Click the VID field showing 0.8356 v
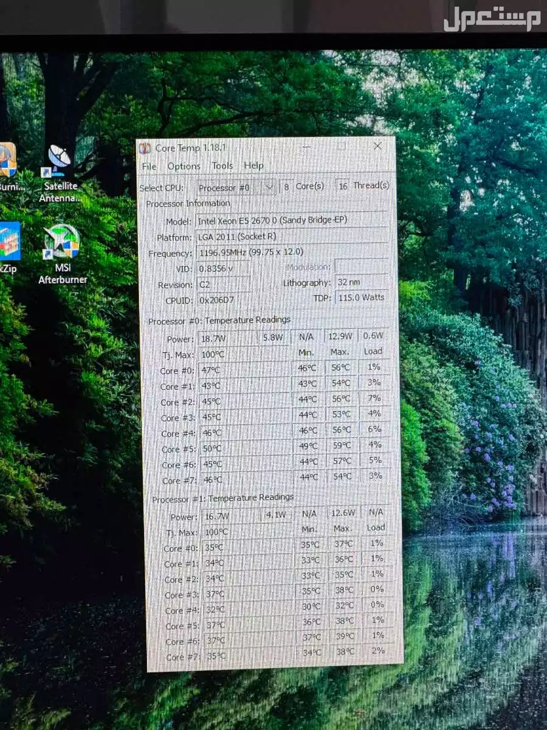Viewport: 547px width, 730px height. (x=224, y=268)
